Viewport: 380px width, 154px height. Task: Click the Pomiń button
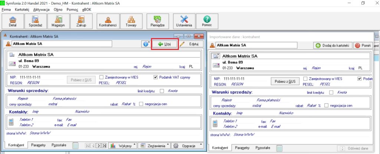pyautogui.click(x=363, y=45)
